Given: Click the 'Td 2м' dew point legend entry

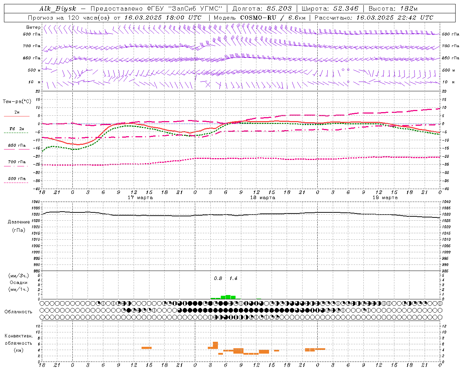Looking at the screenshot, I should point(17,129).
